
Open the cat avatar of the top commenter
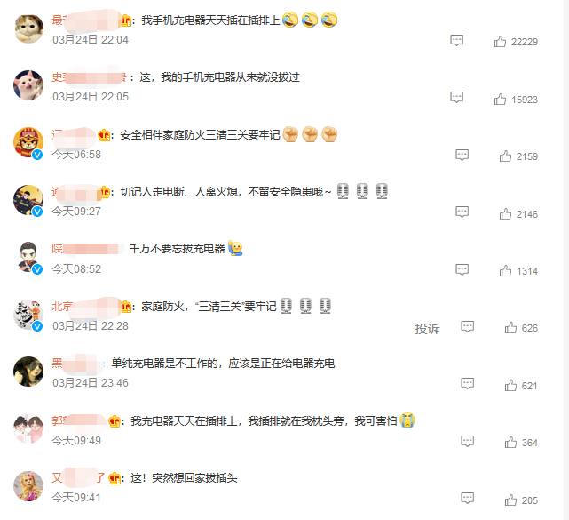28,29
